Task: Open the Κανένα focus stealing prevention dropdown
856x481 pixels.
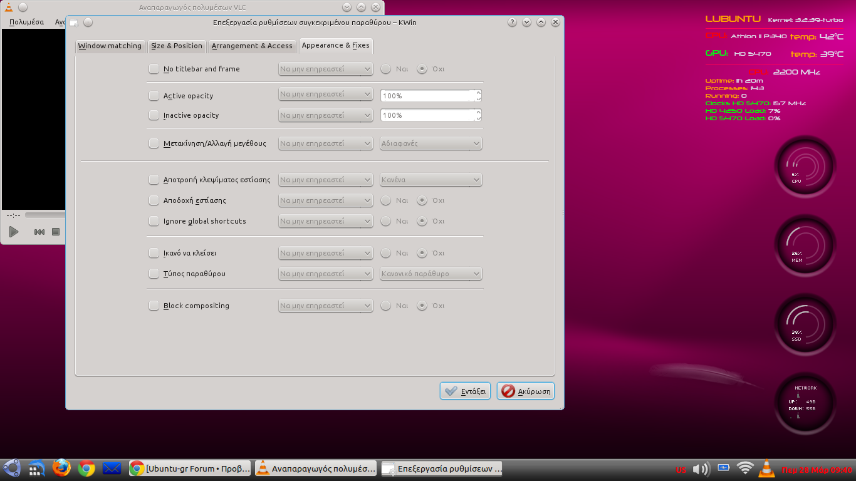Action: [431, 180]
